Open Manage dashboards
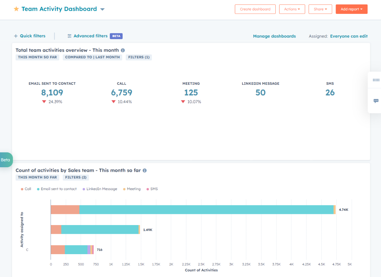Viewport: 381px width, 277px height. pyautogui.click(x=274, y=36)
